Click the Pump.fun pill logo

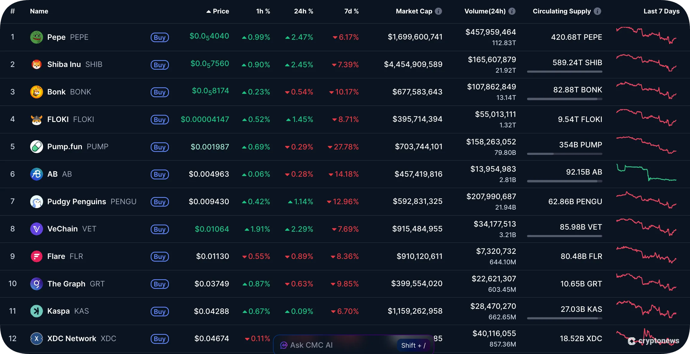[36, 147]
